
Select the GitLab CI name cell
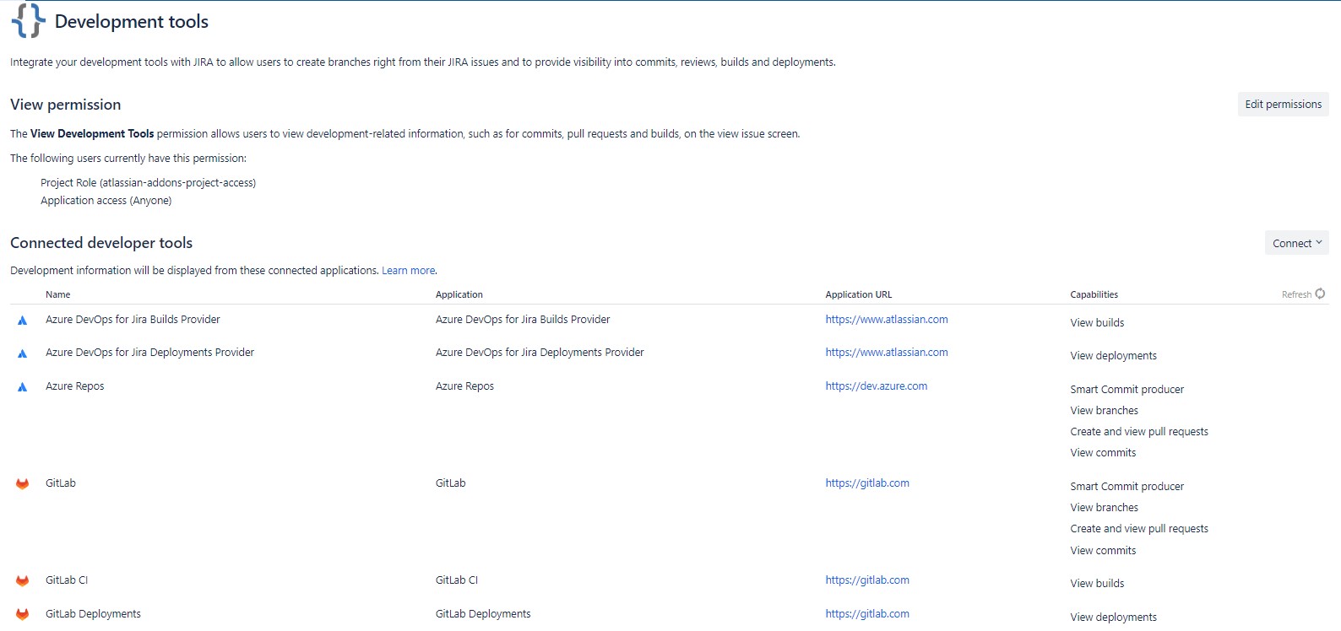point(67,580)
